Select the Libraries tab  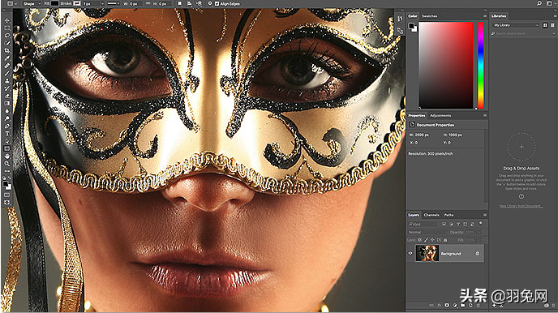pyautogui.click(x=499, y=16)
